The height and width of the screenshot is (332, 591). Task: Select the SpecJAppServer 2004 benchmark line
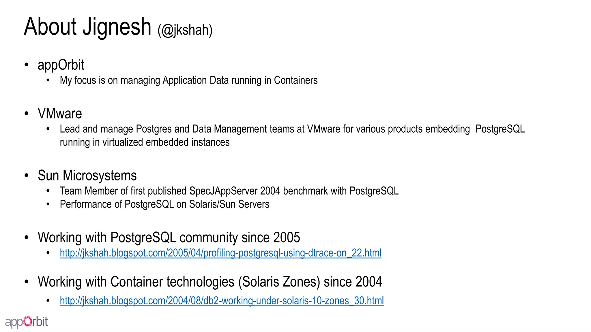pyautogui.click(x=229, y=191)
